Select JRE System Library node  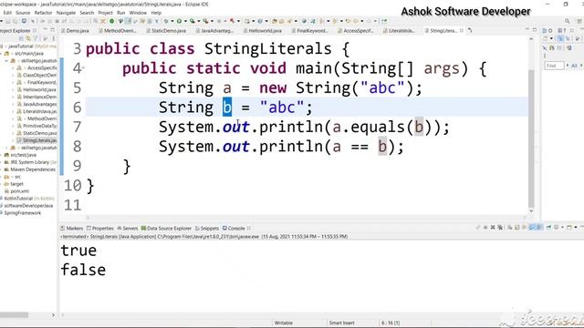point(30,162)
